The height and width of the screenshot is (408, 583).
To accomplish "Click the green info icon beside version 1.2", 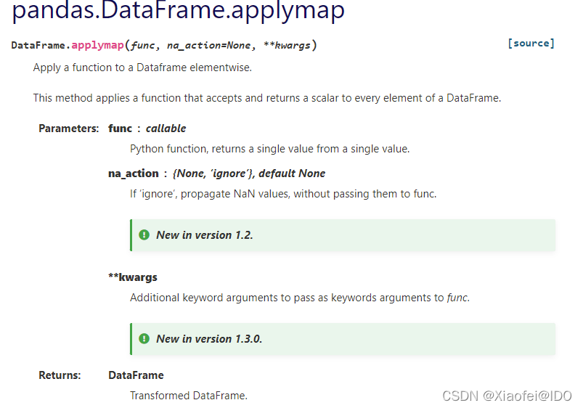I will (144, 235).
